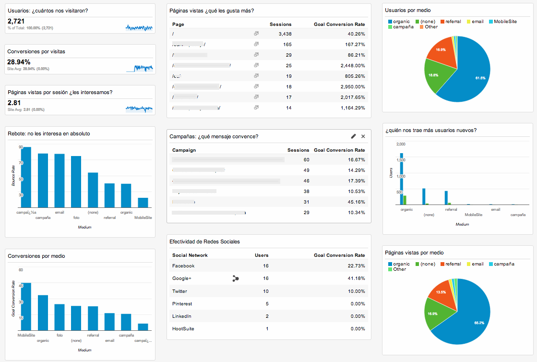Click the Google+ social hub icon
This screenshot has width=537, height=362.
235,278
